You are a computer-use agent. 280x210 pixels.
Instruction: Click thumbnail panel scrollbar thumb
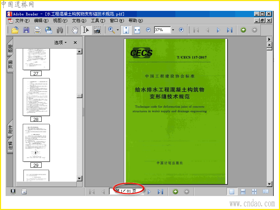[79, 96]
